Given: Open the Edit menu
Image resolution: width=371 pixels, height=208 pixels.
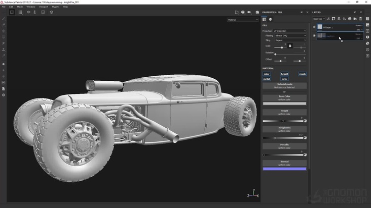Looking at the screenshot, I should point(11,7).
